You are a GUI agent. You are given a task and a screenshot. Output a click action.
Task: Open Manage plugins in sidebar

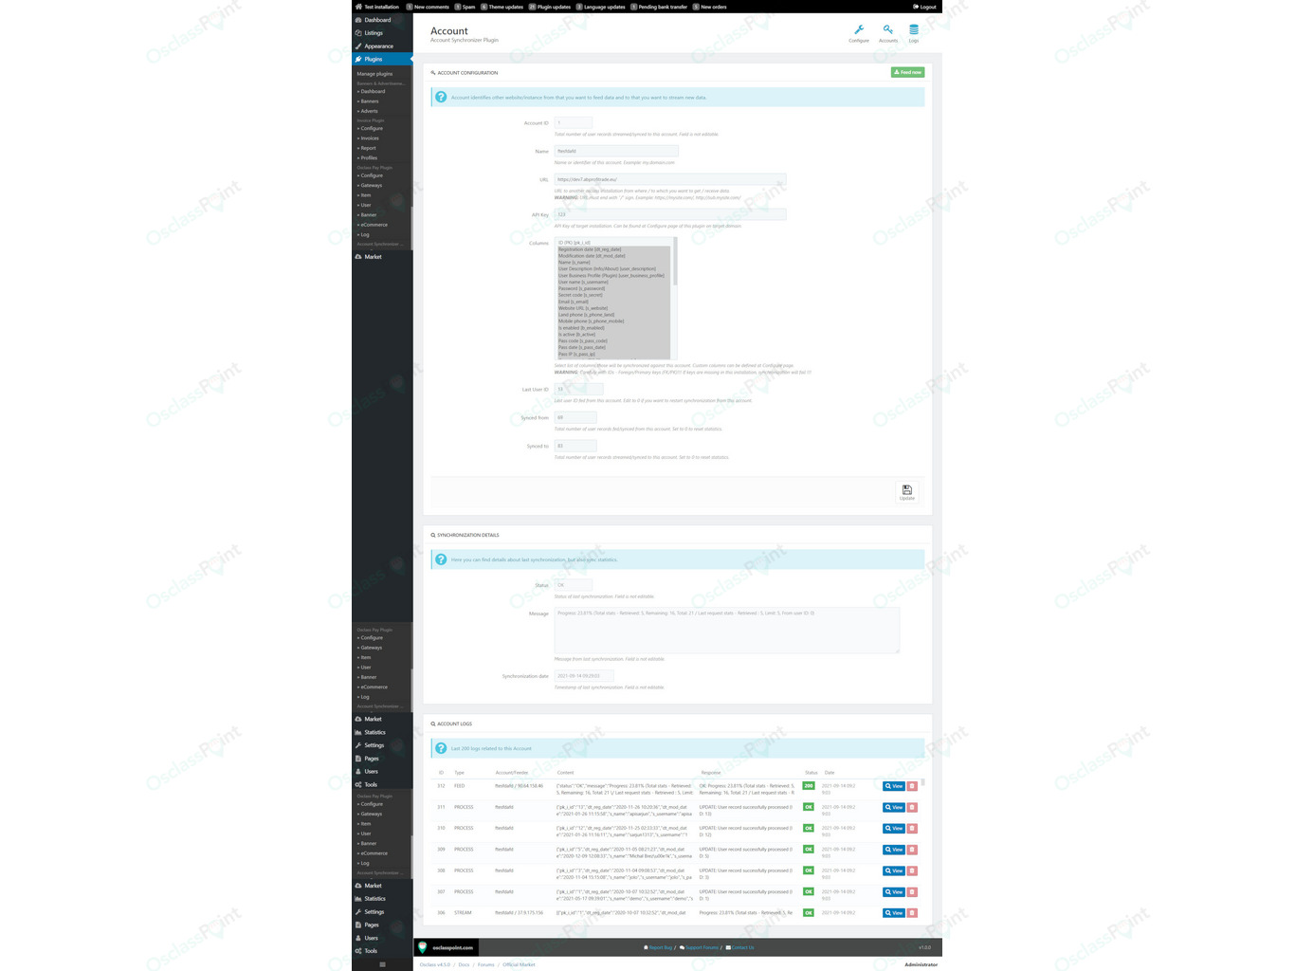pyautogui.click(x=374, y=74)
